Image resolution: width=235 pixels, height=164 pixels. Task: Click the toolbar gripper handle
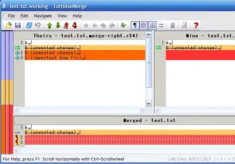(3, 26)
